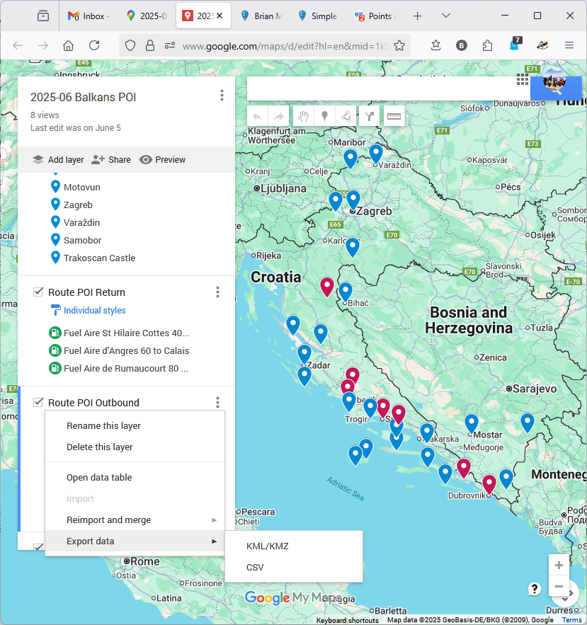This screenshot has width=587, height=625.
Task: Open the Terms link on map
Action: [x=572, y=620]
